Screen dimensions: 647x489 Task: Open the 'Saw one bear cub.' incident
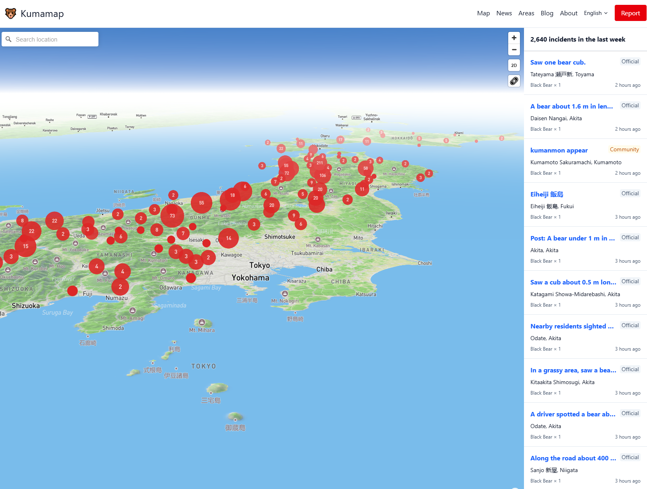point(557,63)
